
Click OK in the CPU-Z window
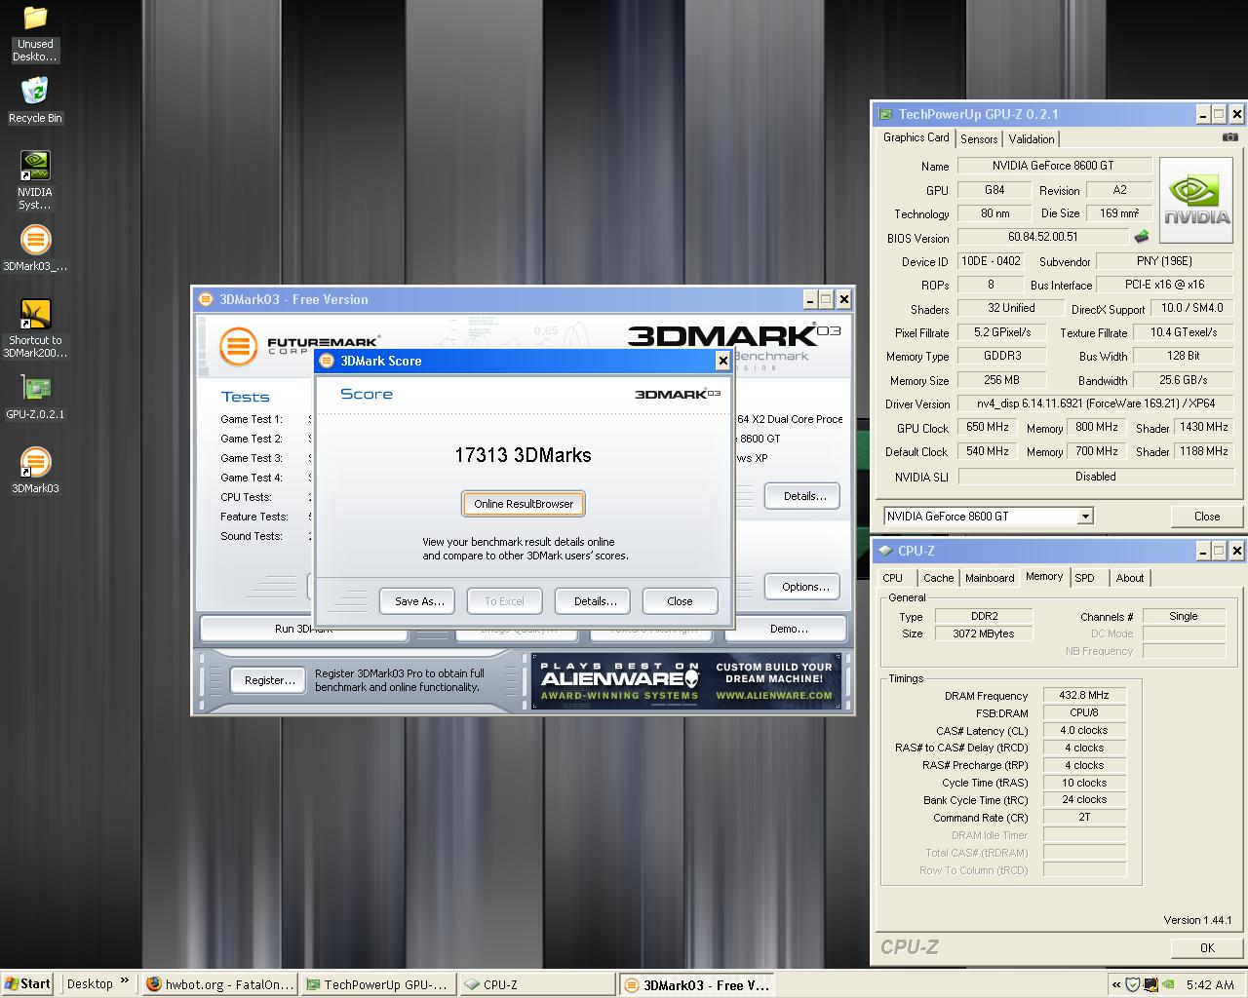(x=1207, y=947)
